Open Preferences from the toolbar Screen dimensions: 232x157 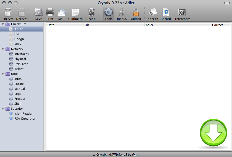[x=182, y=12]
